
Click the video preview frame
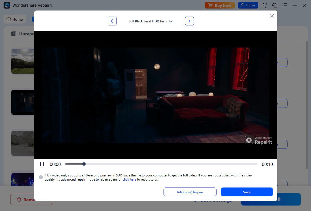[156, 95]
